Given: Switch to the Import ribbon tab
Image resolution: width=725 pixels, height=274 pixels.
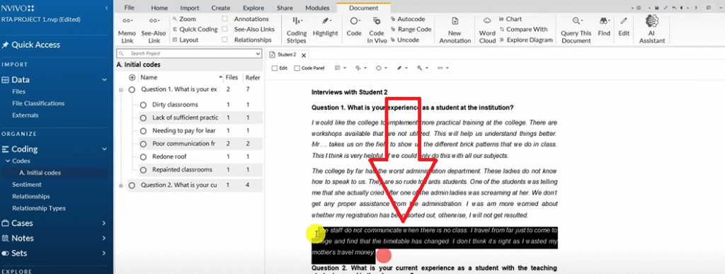Looking at the screenshot, I should tap(190, 8).
